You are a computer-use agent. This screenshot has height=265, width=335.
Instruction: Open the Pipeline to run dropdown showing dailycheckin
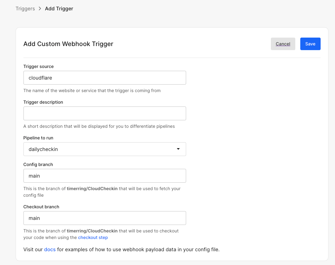[x=105, y=149]
